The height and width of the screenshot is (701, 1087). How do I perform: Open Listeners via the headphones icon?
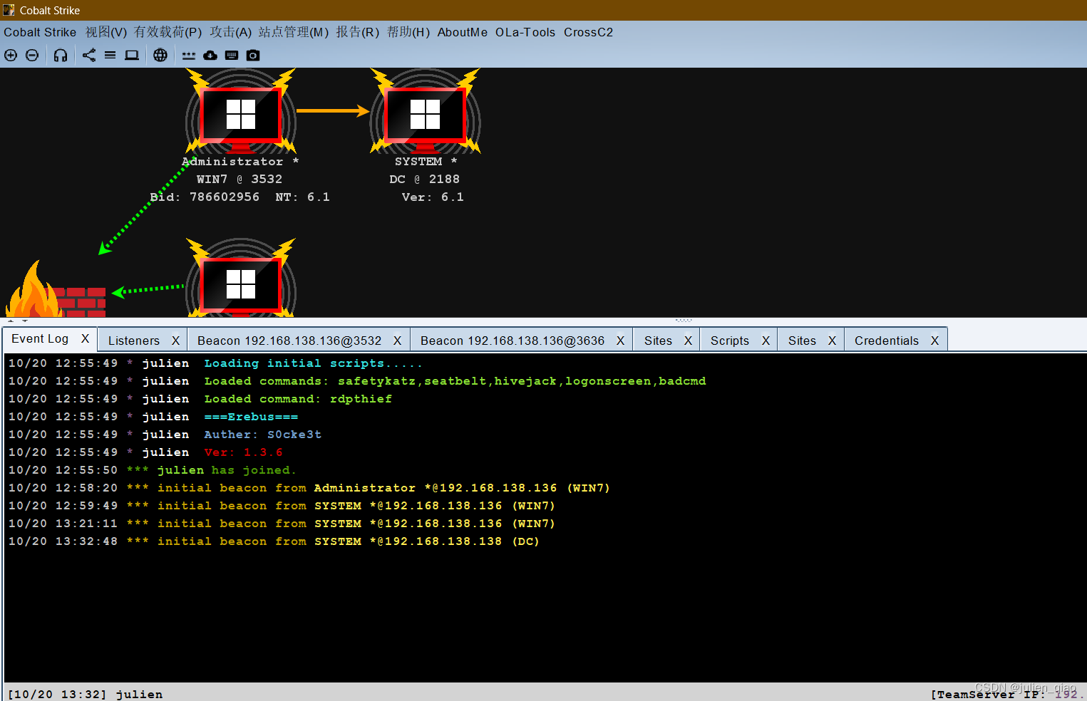click(x=61, y=55)
